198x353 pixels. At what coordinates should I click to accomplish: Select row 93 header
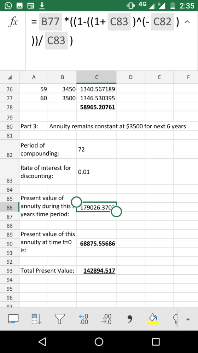(10, 271)
